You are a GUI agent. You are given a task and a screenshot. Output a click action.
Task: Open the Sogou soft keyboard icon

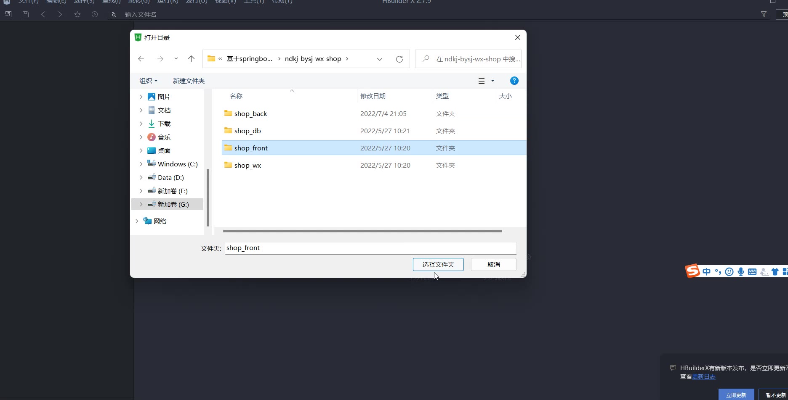point(752,272)
